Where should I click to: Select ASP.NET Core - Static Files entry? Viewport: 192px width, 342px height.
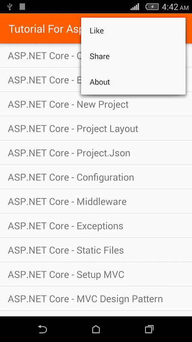(96, 250)
